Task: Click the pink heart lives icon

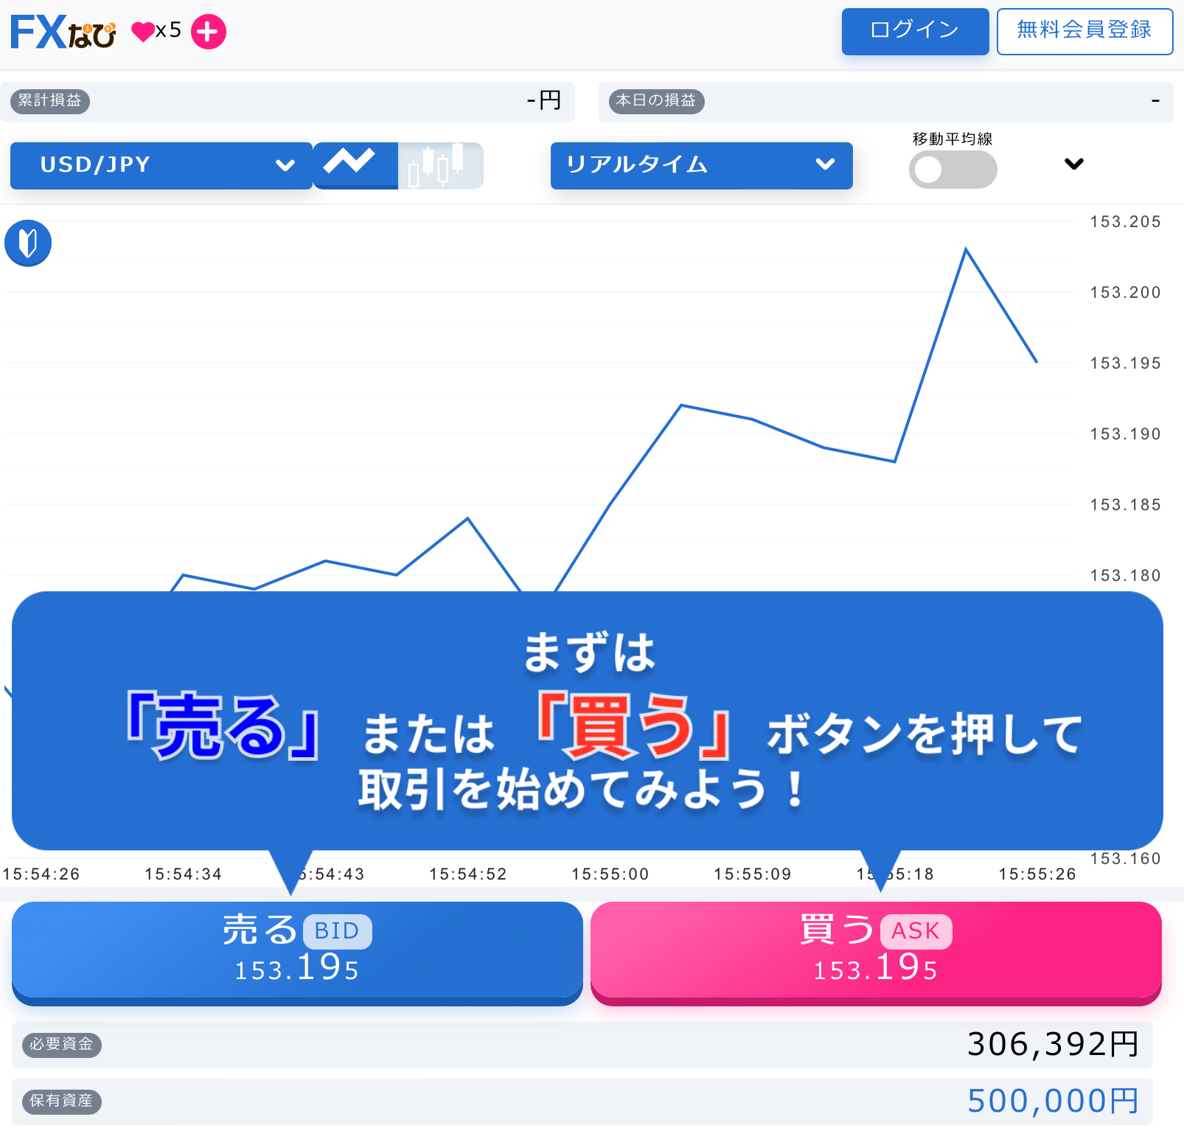Action: pos(143,32)
